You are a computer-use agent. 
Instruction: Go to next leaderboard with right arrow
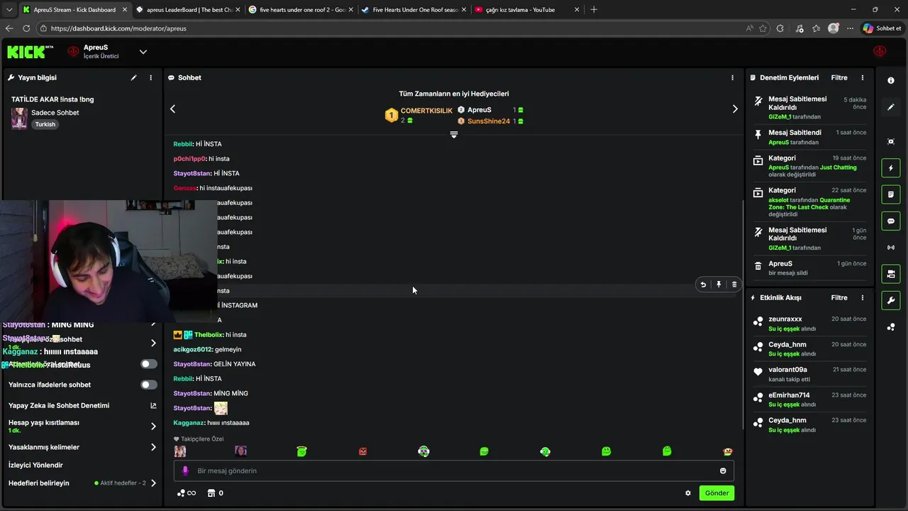tap(735, 109)
